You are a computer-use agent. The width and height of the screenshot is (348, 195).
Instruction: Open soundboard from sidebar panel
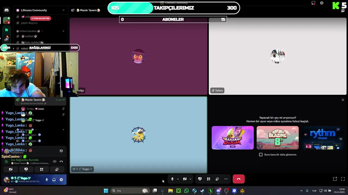57,169
